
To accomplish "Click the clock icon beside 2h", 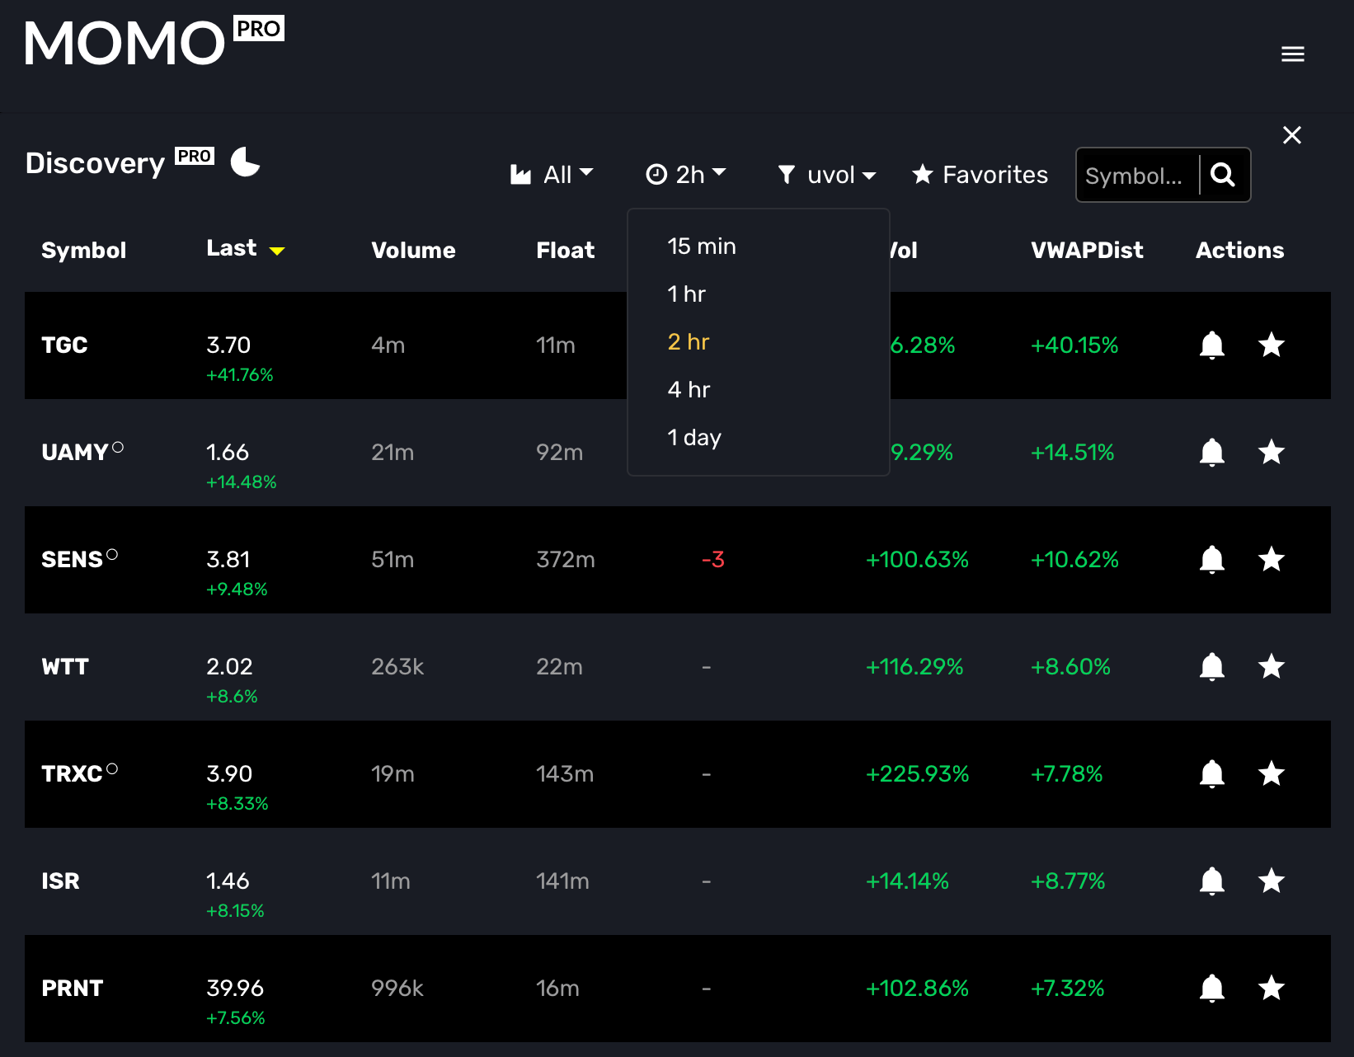I will [656, 175].
